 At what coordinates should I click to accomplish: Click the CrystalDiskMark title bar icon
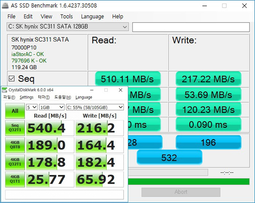point(5,90)
